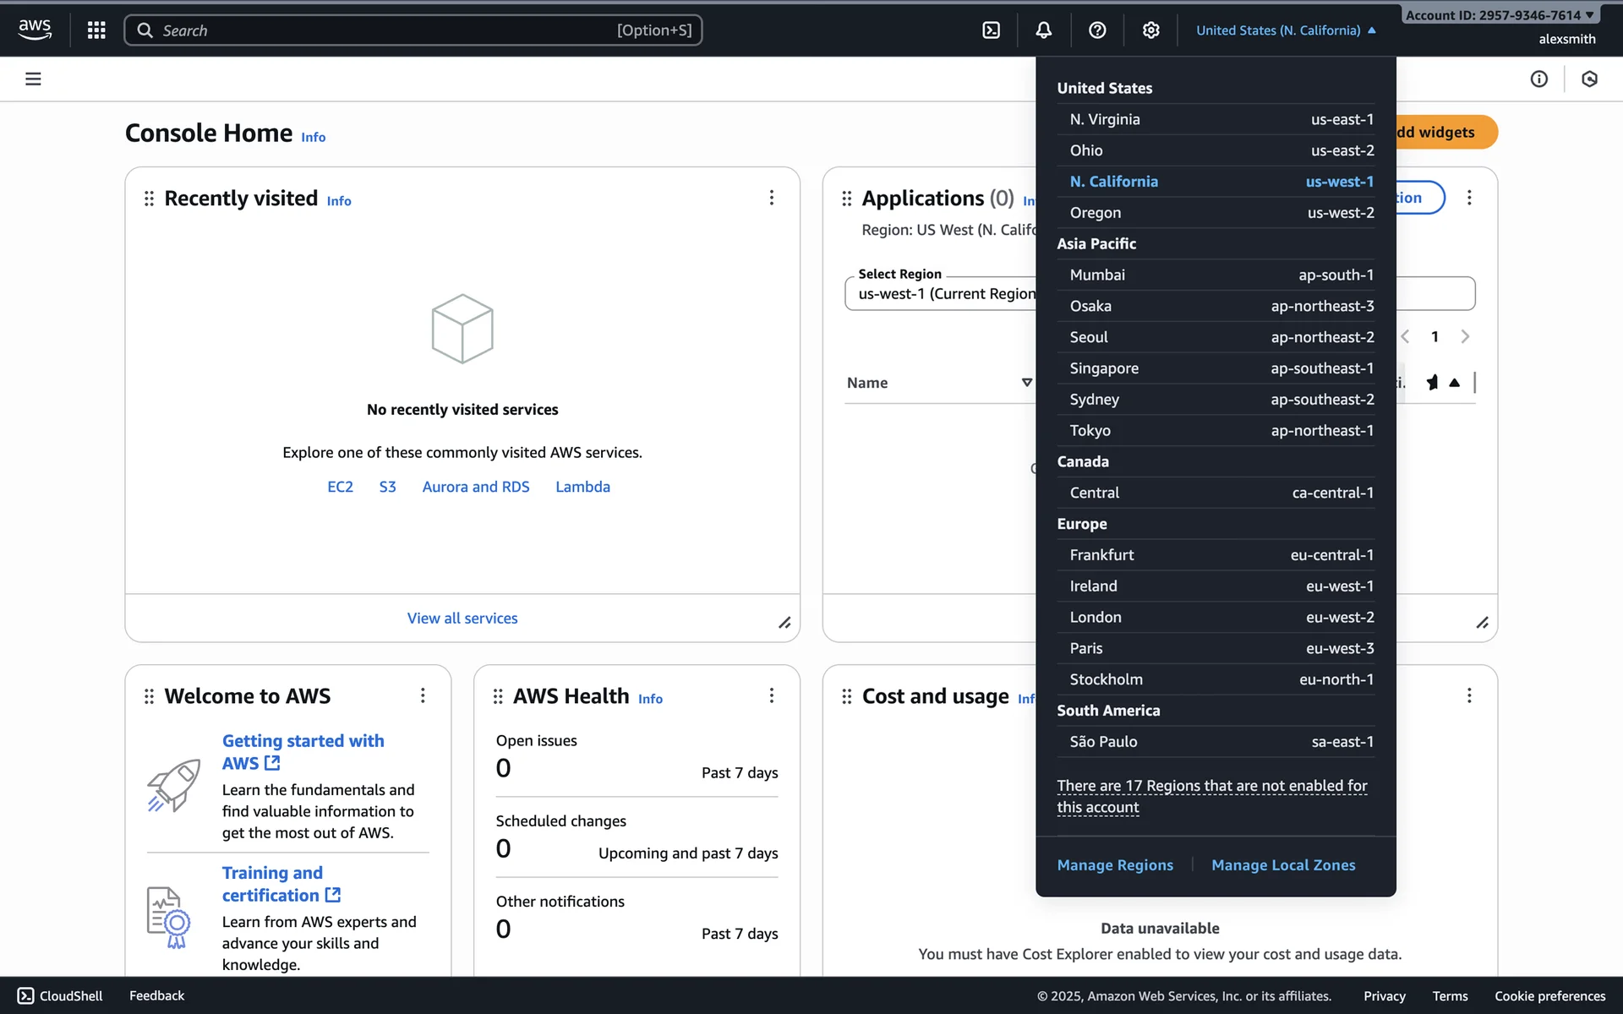Open View all services link
Screen dimensions: 1623x1014
tap(462, 619)
